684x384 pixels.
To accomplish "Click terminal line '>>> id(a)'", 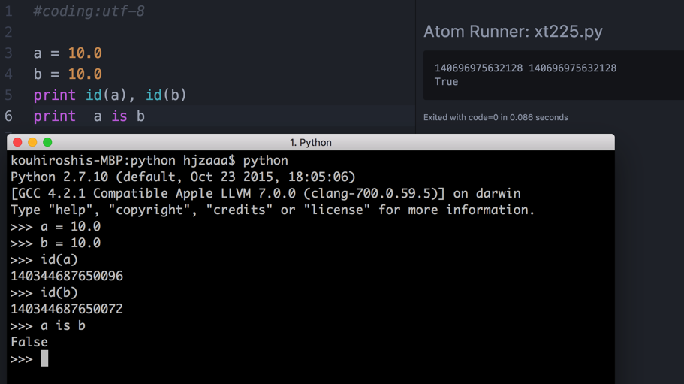I will [44, 260].
